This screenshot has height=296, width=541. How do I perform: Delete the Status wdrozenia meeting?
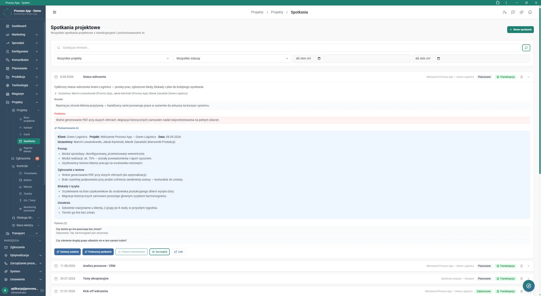click(x=521, y=77)
